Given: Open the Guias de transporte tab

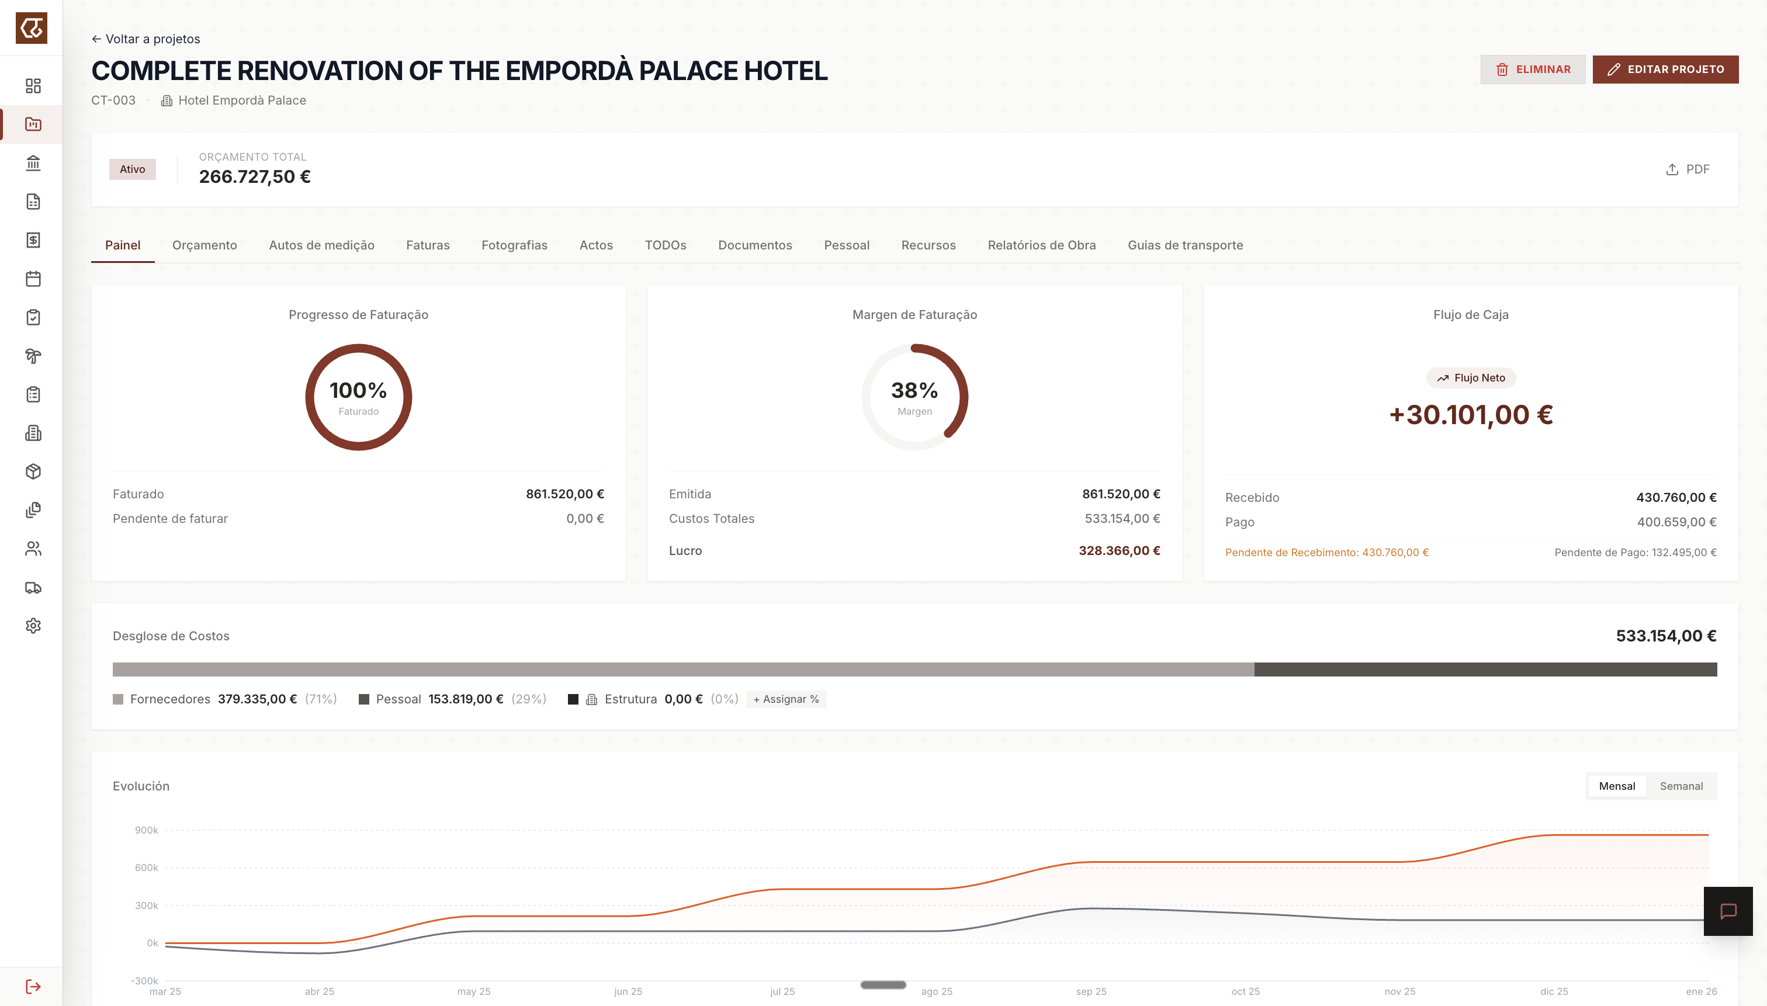Looking at the screenshot, I should pos(1185,245).
